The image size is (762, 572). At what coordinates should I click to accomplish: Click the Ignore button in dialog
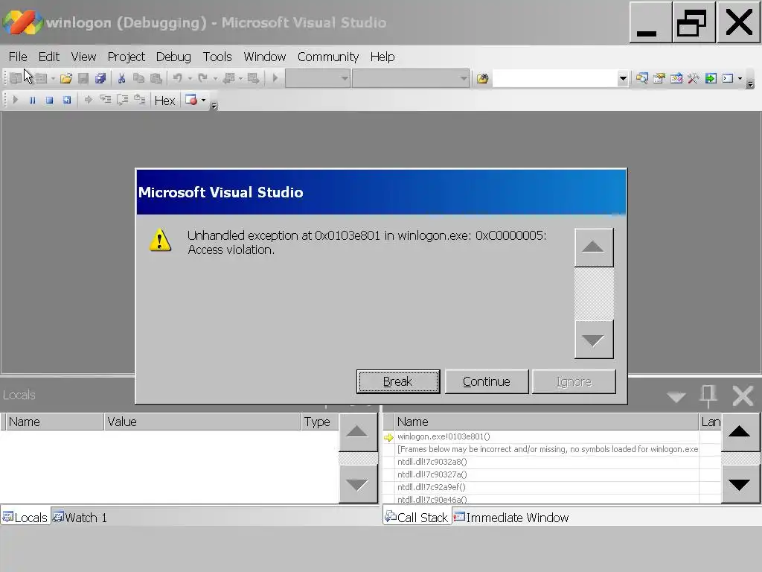[x=574, y=381]
